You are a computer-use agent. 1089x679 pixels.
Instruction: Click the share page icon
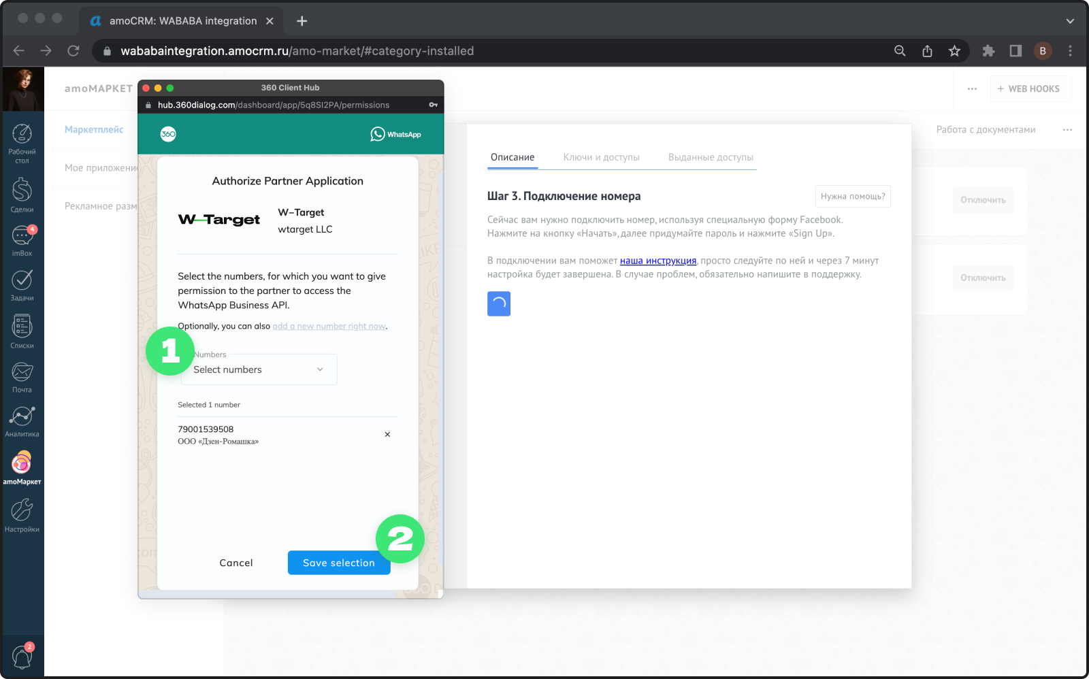[x=927, y=50]
